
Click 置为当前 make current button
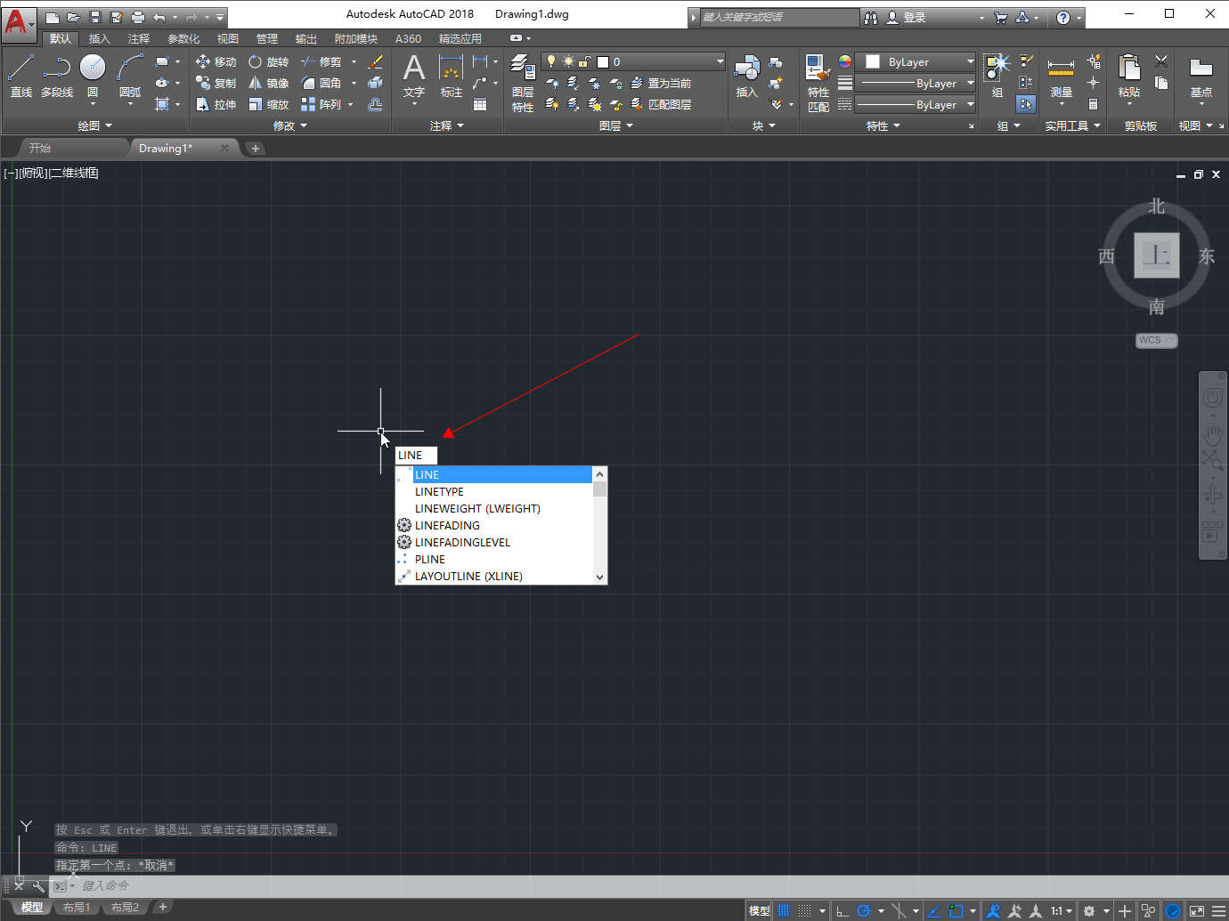[x=661, y=83]
